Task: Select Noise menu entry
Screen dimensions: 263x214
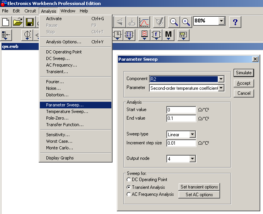Action: 76,88
